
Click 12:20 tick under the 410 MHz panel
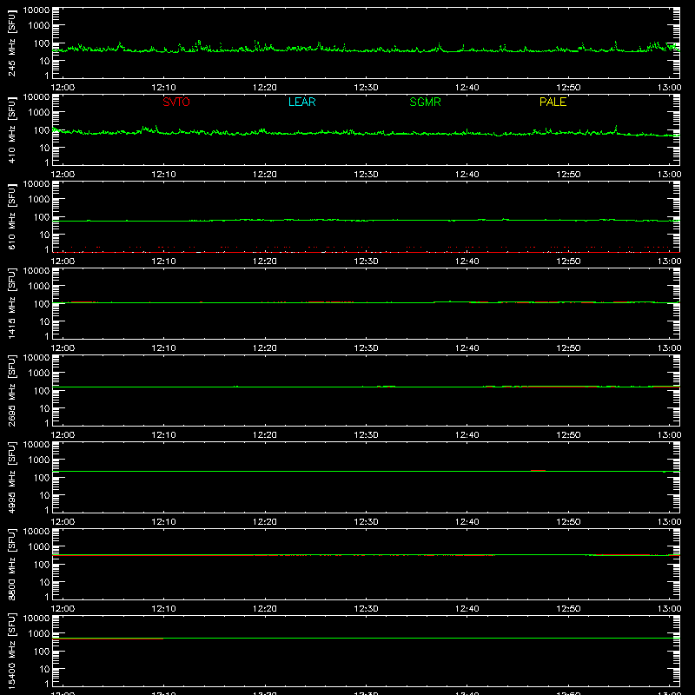(x=265, y=175)
